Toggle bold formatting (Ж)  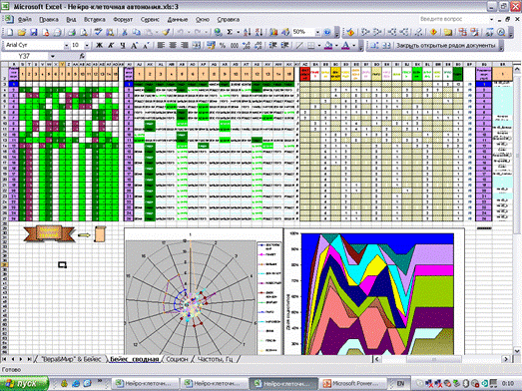coord(99,46)
